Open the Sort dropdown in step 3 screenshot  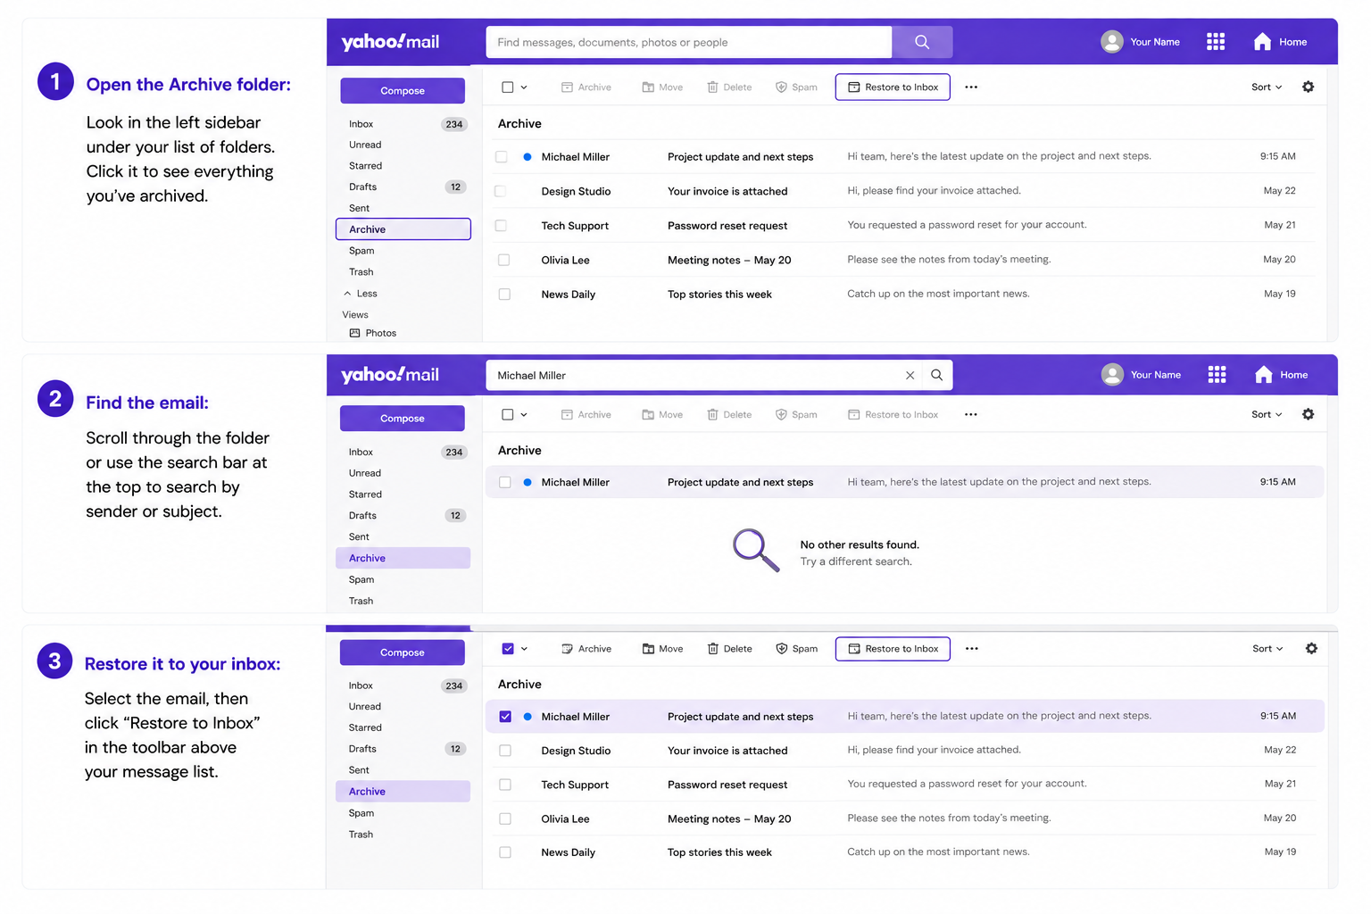point(1267,649)
